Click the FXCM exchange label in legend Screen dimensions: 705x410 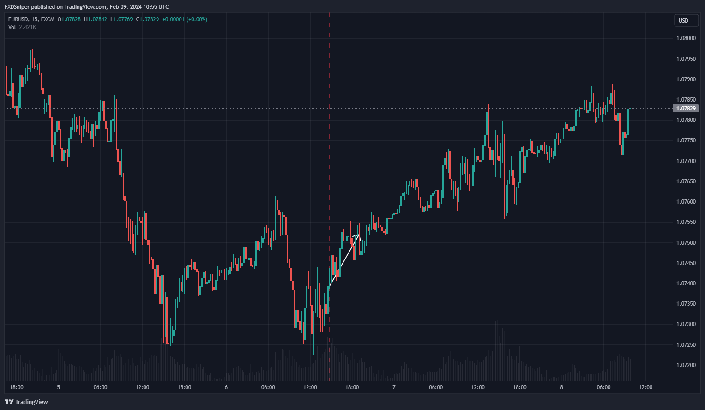[48, 19]
